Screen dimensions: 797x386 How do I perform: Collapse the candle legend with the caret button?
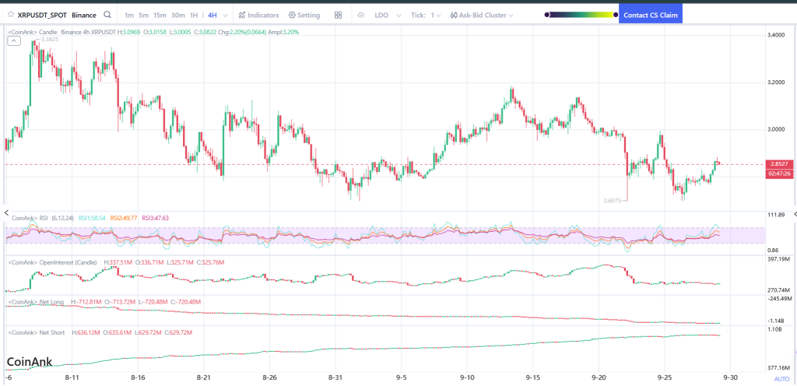click(13, 41)
